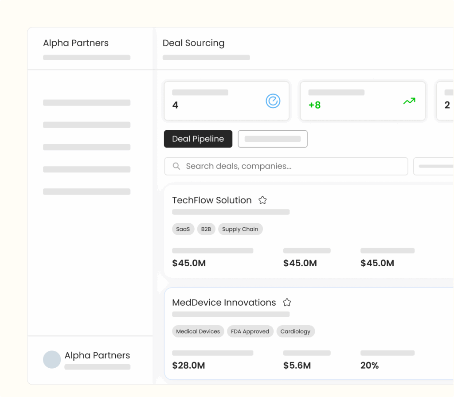
Task: Select the FDA Approved tag
Action: [250, 331]
